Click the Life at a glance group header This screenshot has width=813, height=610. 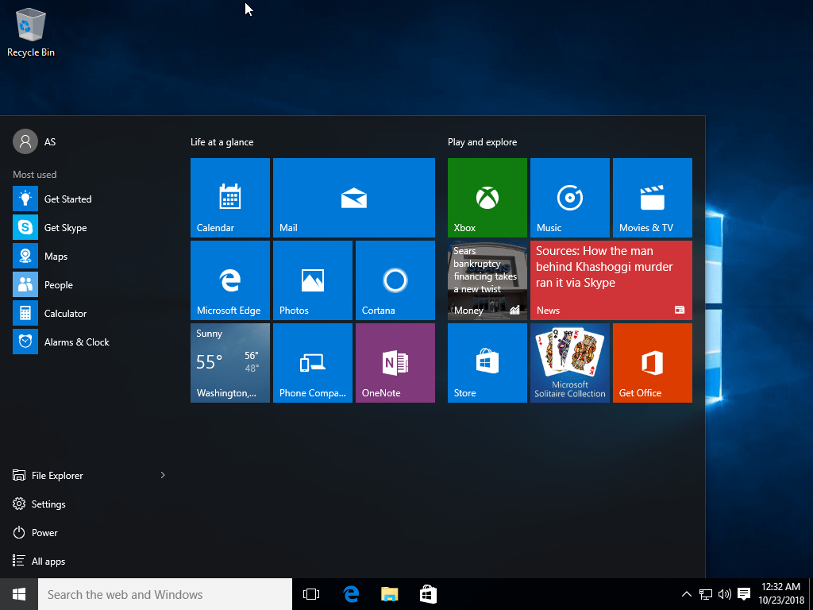222,142
